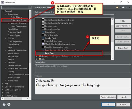Select the Dialog Font item icon
Viewport: 132px width, 109px height.
(43, 32)
